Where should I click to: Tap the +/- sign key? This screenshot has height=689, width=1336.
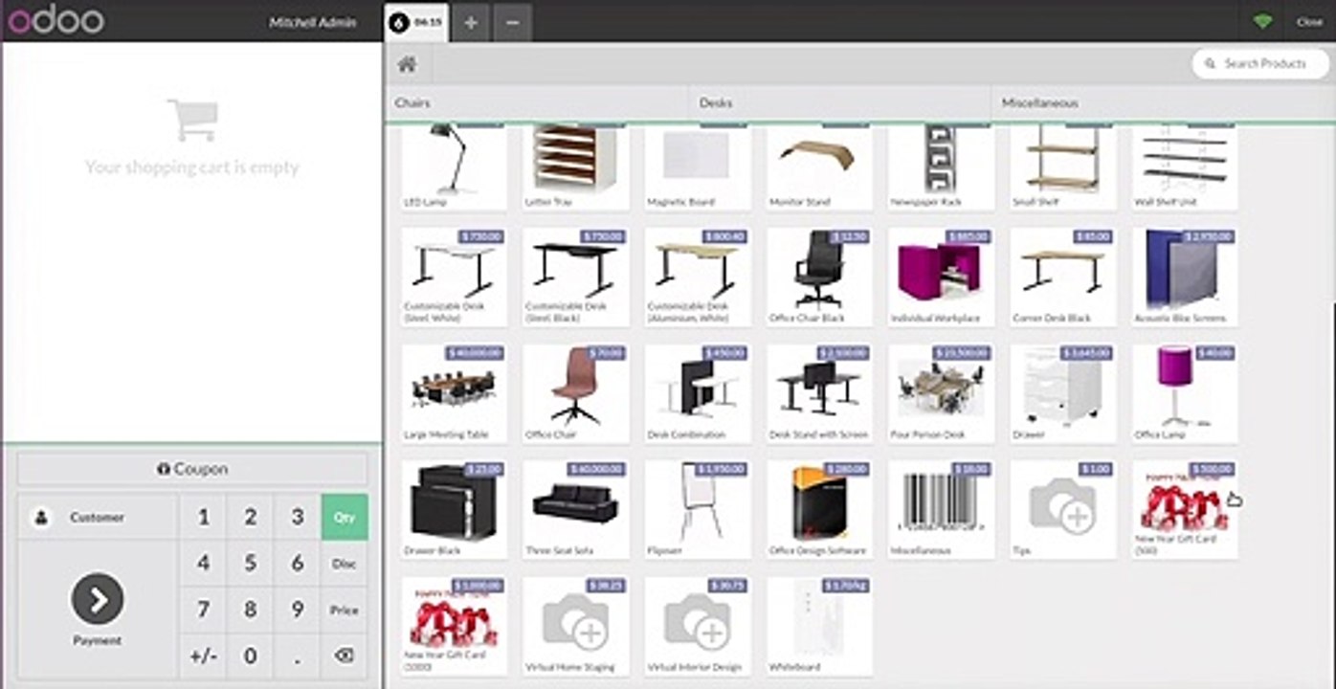pyautogui.click(x=203, y=656)
